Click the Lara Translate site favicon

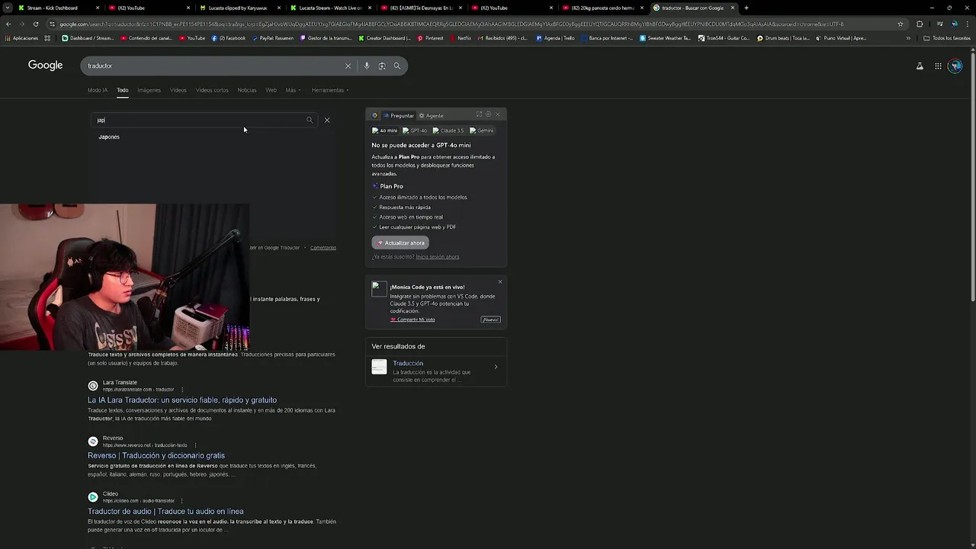[93, 386]
